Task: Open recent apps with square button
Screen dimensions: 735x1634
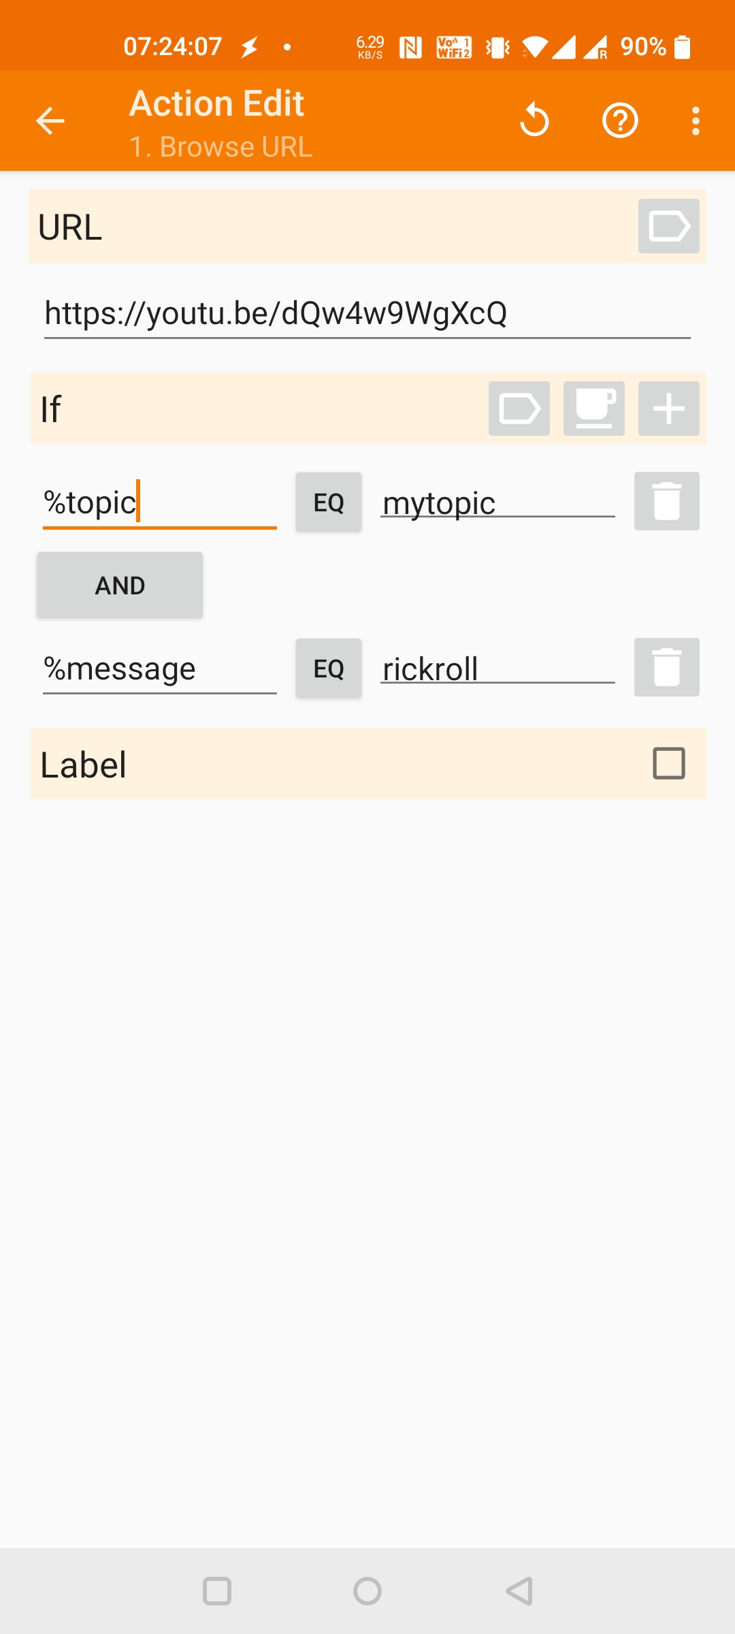Action: pos(217,1591)
